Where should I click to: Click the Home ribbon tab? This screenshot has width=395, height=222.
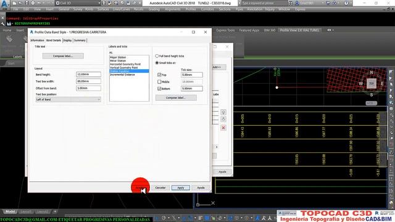coord(7,30)
